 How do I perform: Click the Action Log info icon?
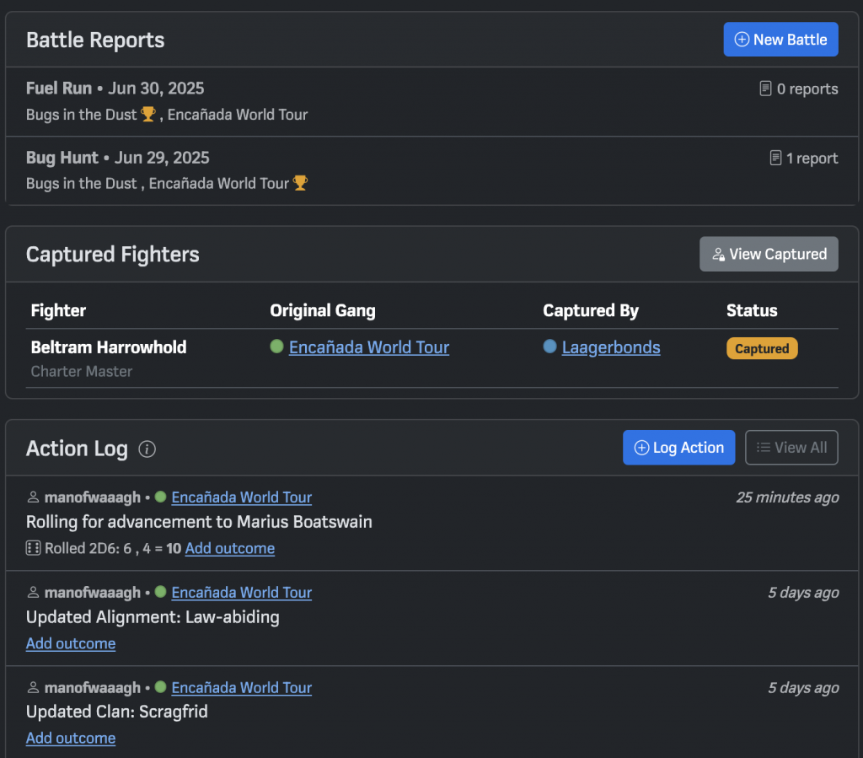(147, 449)
